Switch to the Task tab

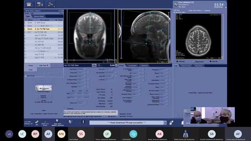27,16
